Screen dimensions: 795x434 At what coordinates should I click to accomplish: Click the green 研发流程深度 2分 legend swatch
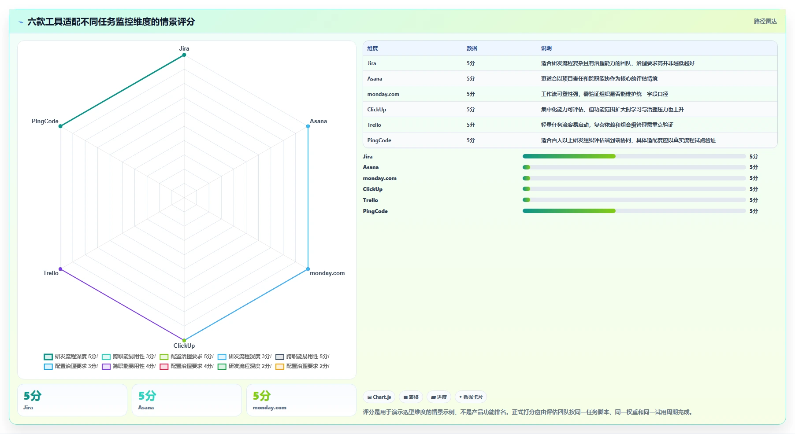click(x=222, y=367)
